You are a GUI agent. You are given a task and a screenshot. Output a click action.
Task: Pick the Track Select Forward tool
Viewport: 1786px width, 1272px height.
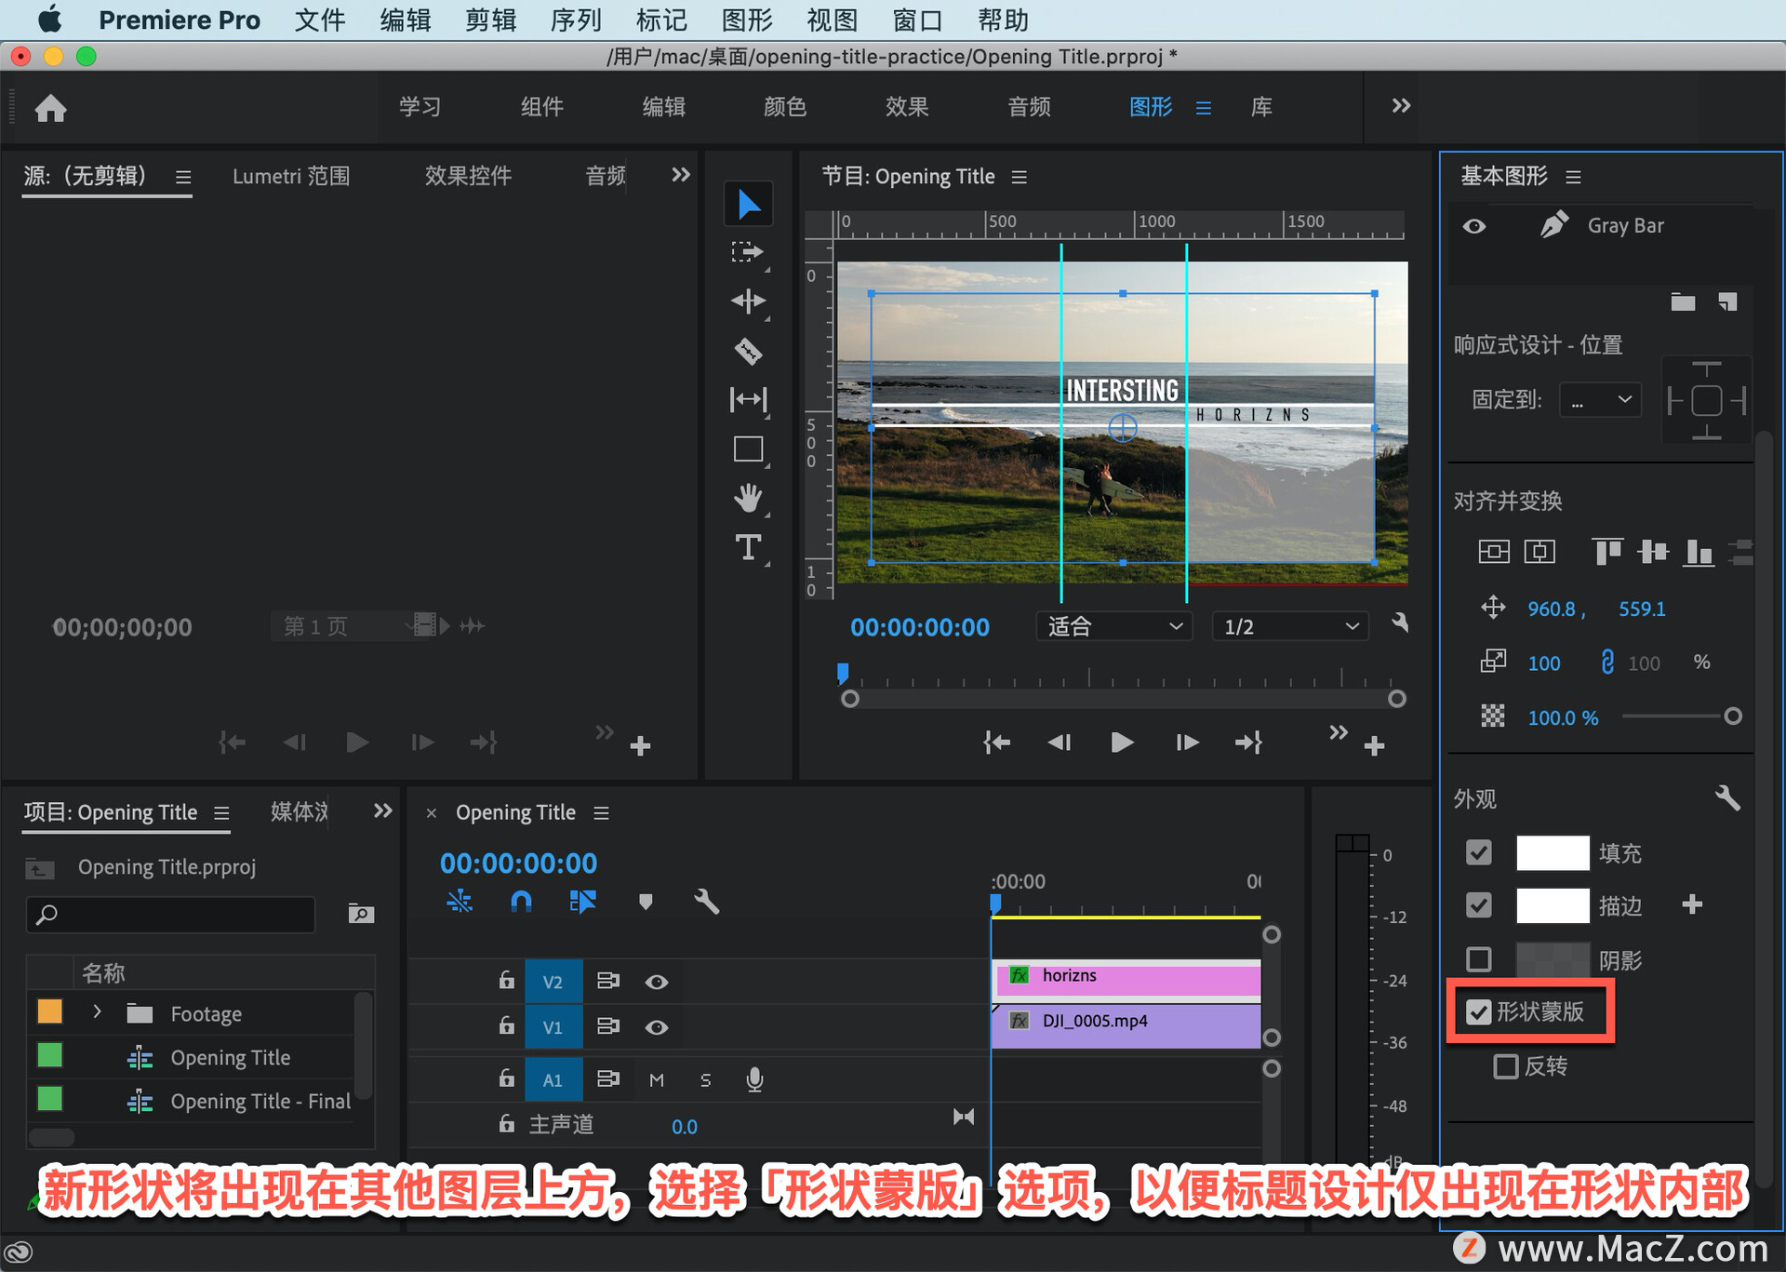point(747,251)
